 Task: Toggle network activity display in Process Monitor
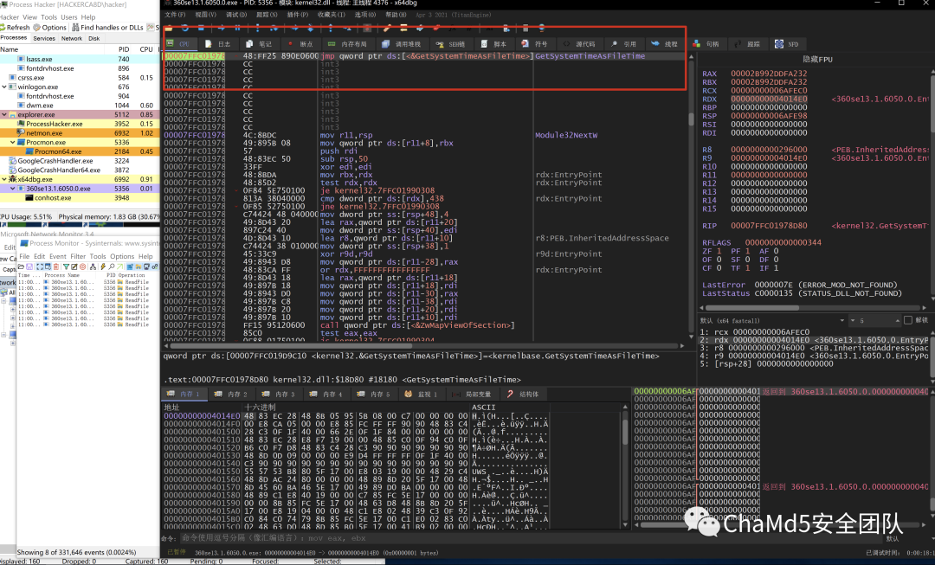146,266
